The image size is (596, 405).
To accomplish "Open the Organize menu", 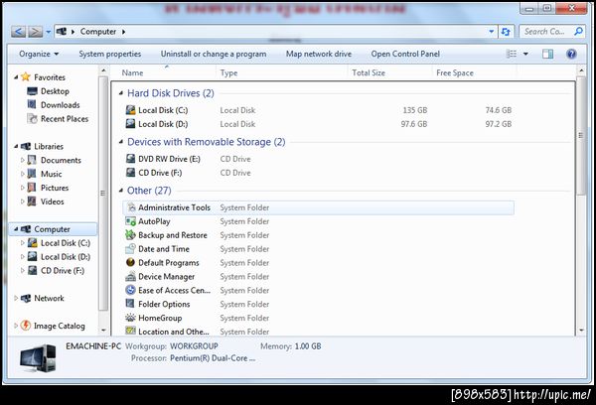I will 39,54.
